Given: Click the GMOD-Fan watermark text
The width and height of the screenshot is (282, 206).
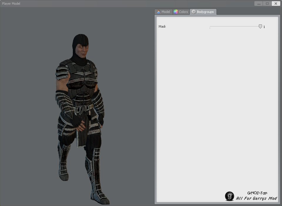Looking at the screenshot, I should (x=257, y=193).
